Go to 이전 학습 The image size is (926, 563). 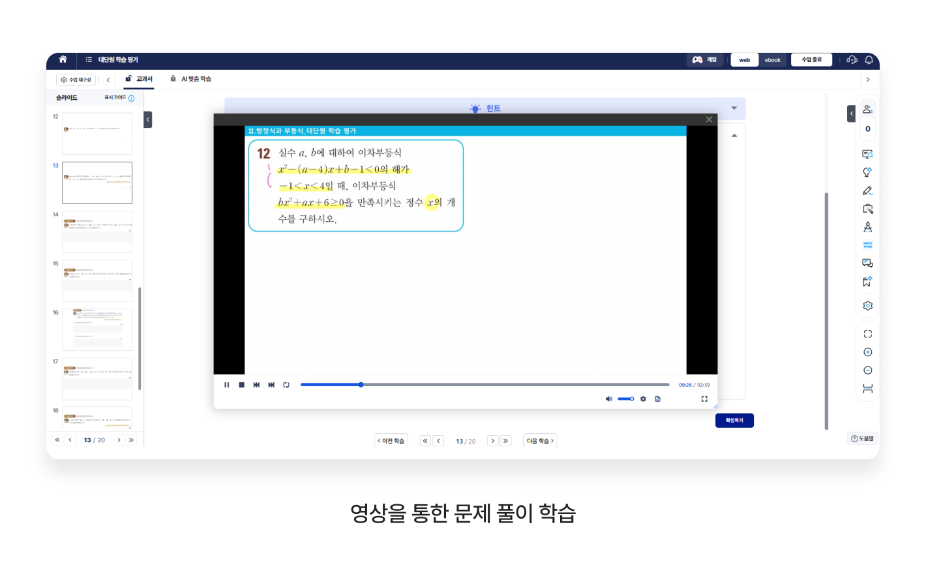(x=391, y=441)
